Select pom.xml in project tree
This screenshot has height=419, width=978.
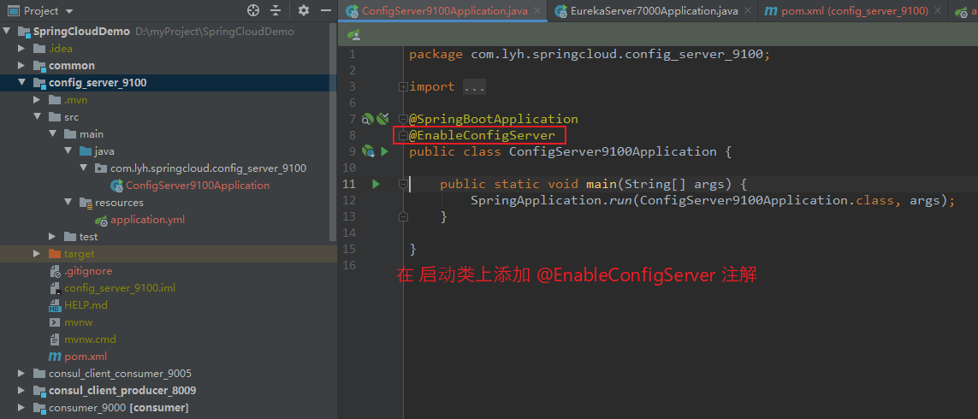pyautogui.click(x=86, y=357)
